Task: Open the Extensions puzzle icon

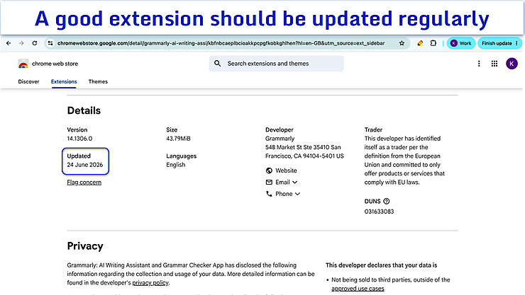Action: (433, 43)
